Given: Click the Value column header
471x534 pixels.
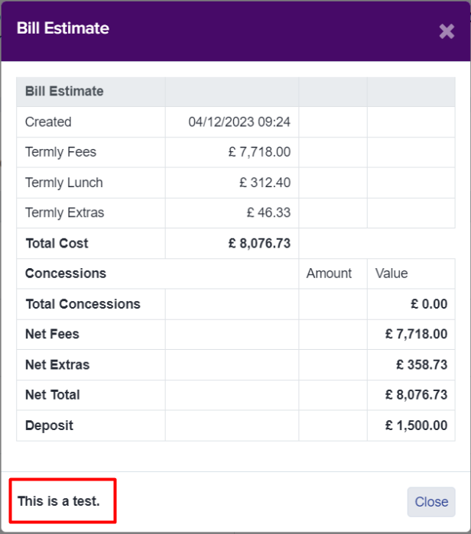Looking at the screenshot, I should tap(391, 273).
